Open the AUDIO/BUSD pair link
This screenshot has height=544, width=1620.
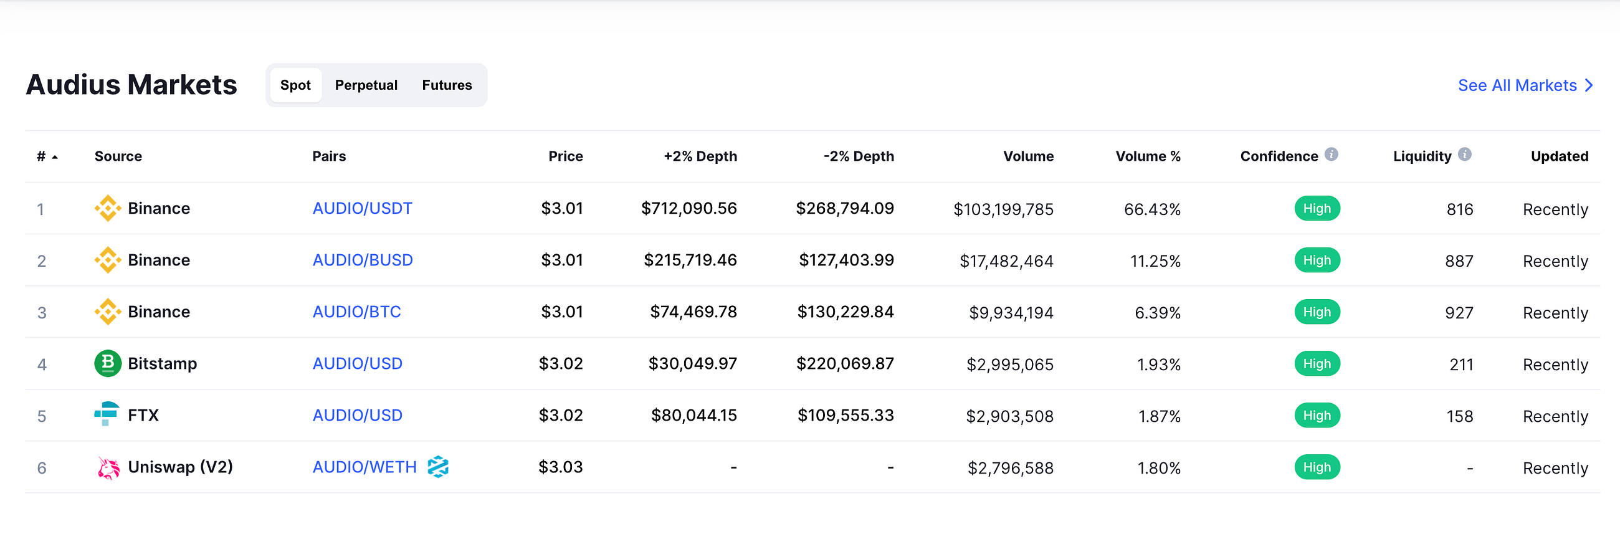tap(362, 260)
